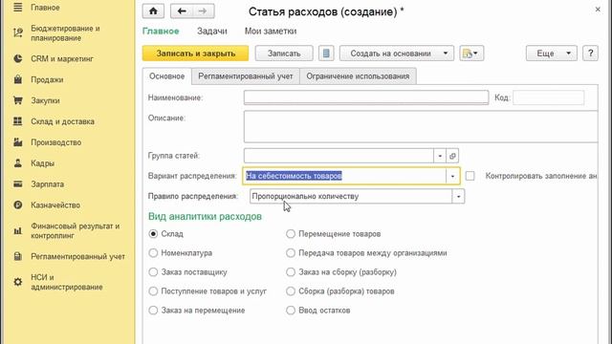Click the CRM и маркетинг pie icon

coord(18,58)
